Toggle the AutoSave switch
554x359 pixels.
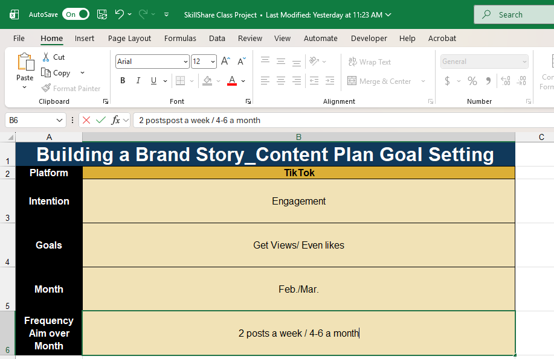coord(76,14)
